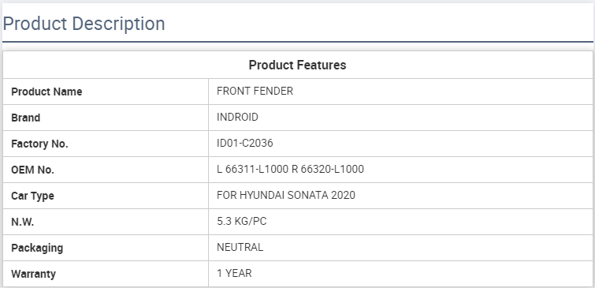This screenshot has height=288, width=595.
Task: Click the 1 YEAR warranty value
Action: coord(234,273)
